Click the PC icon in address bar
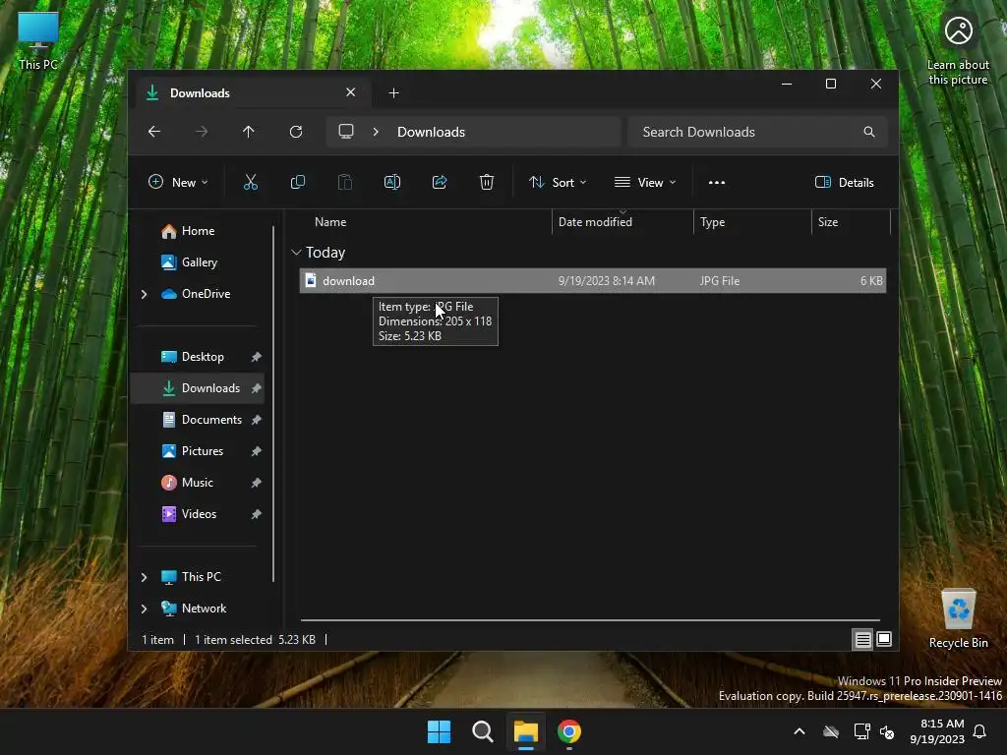This screenshot has height=755, width=1007. [x=346, y=132]
